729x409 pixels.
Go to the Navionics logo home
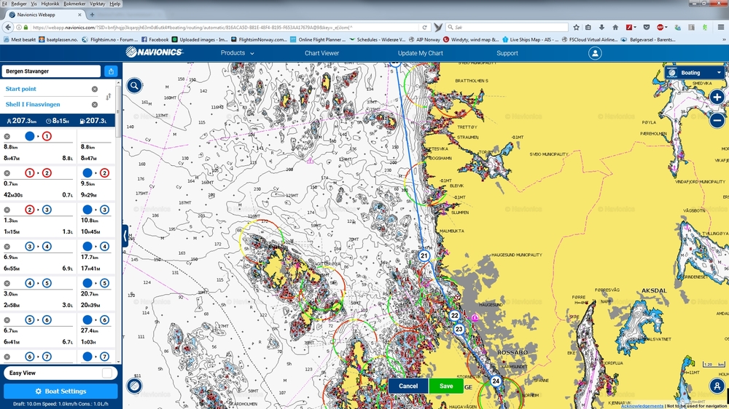pos(154,52)
